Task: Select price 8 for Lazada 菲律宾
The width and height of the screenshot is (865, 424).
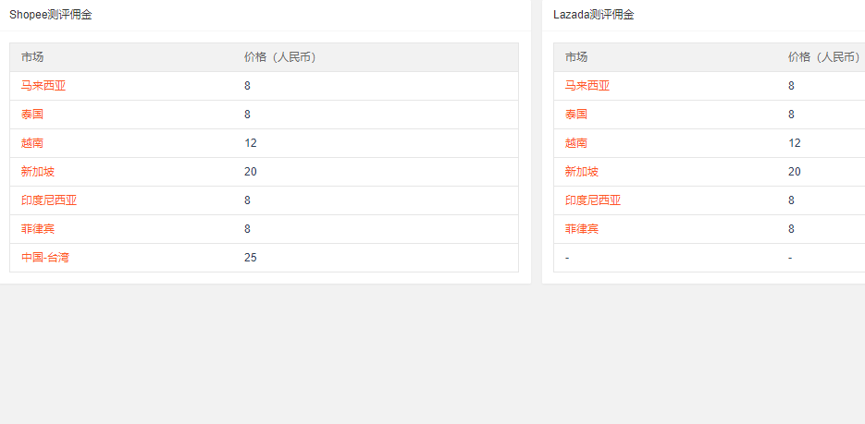Action: 792,229
